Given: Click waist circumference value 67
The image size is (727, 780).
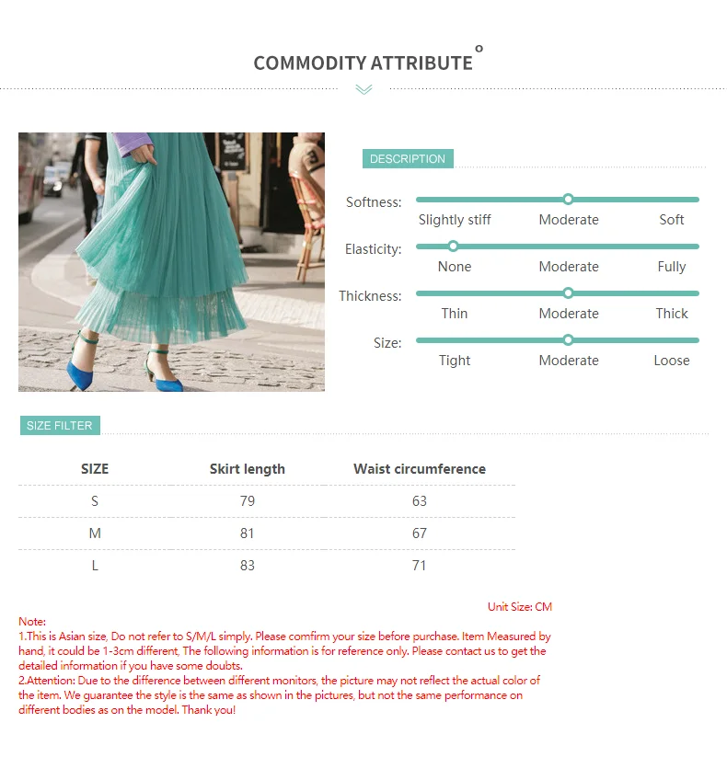Looking at the screenshot, I should 420,533.
